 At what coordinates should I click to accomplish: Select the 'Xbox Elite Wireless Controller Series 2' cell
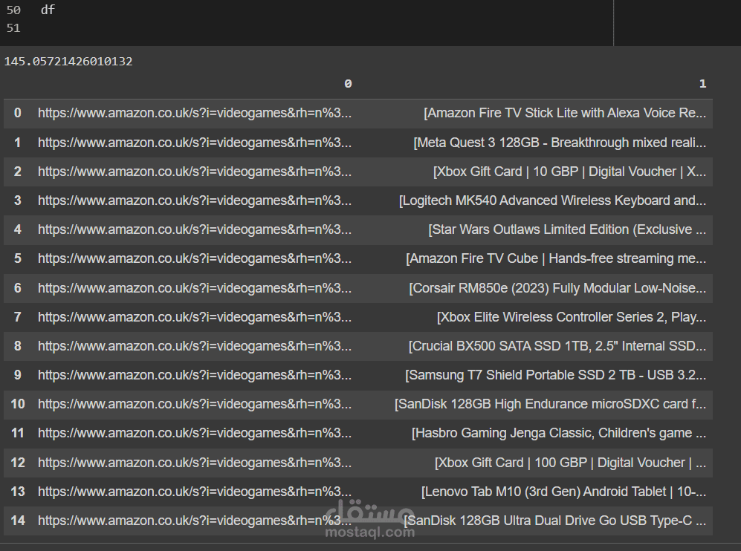coord(572,317)
